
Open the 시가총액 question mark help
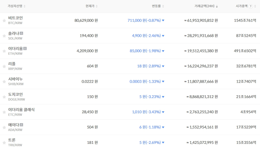250,6
